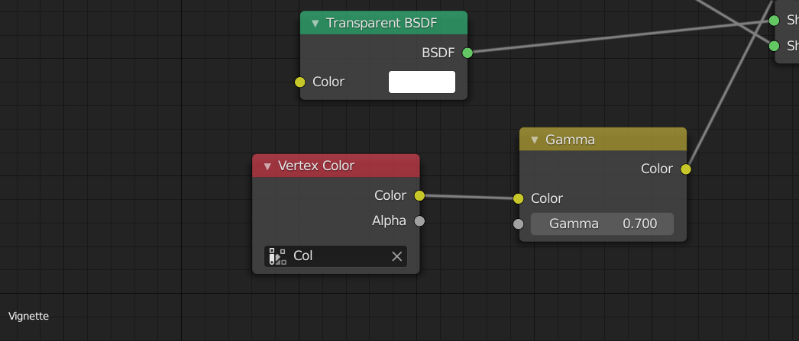
Task: Collapse the Vertex Color node triangle
Action: pos(267,166)
